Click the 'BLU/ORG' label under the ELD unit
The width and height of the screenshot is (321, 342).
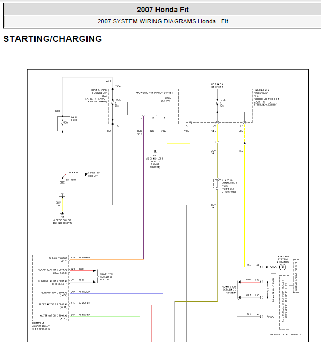tap(140, 133)
